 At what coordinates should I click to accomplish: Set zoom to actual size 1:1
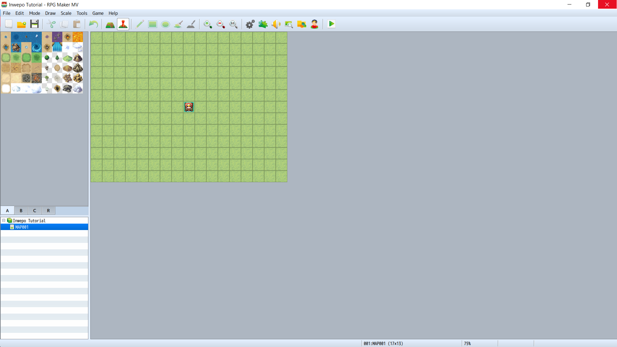[x=233, y=24]
